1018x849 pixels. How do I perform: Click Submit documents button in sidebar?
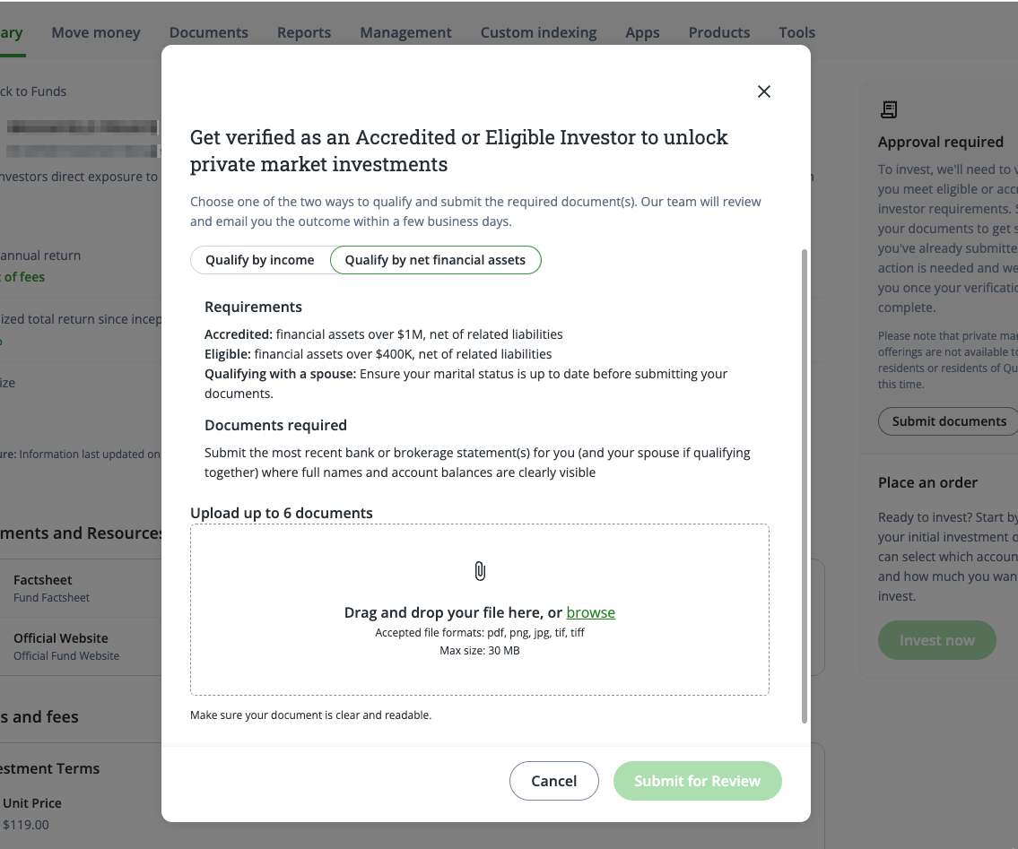pos(949,421)
